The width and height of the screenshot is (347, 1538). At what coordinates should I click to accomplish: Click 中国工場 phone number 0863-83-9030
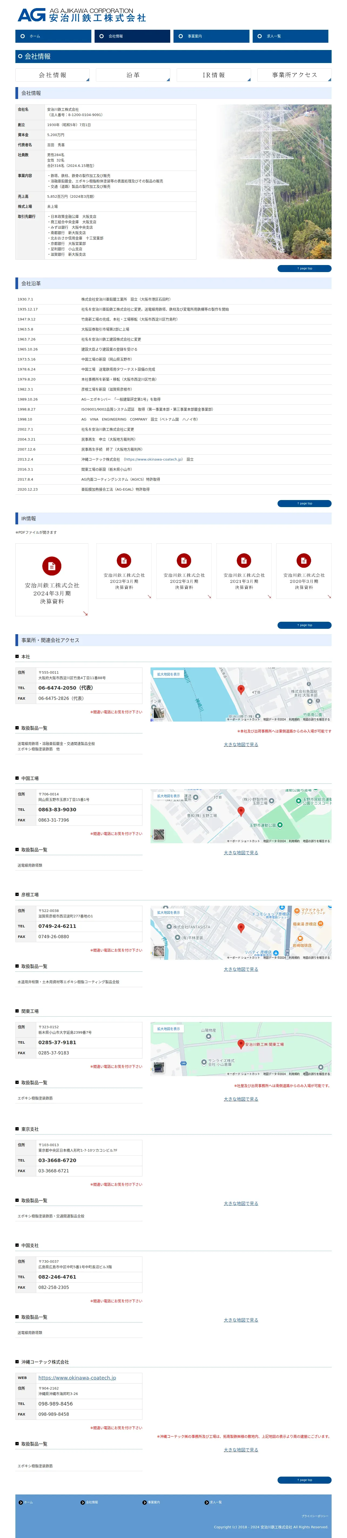57,810
